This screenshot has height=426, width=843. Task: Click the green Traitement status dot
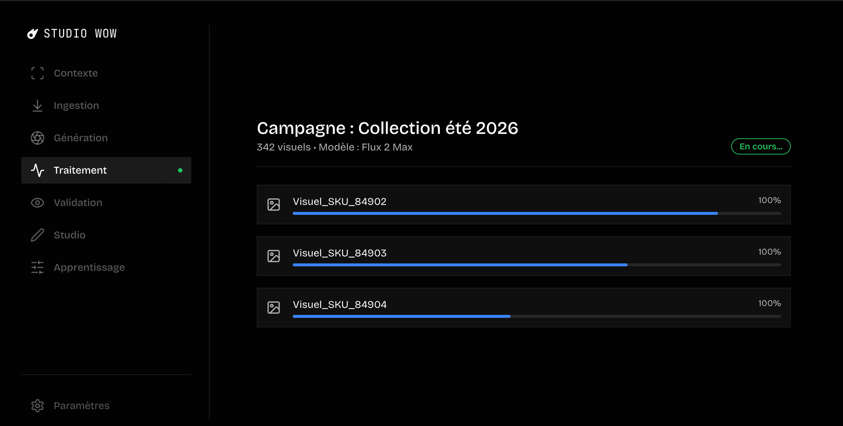(x=180, y=170)
